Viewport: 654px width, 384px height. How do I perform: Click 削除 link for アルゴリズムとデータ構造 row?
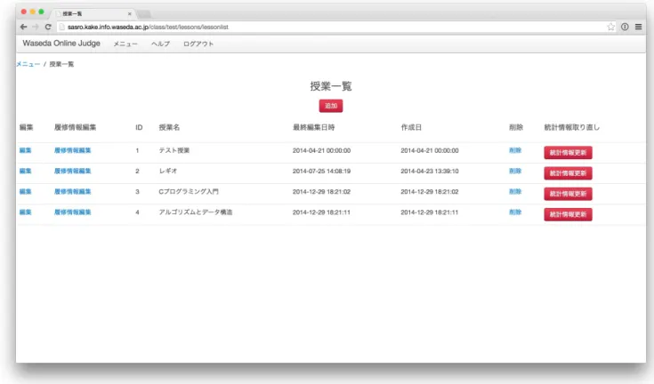(515, 212)
